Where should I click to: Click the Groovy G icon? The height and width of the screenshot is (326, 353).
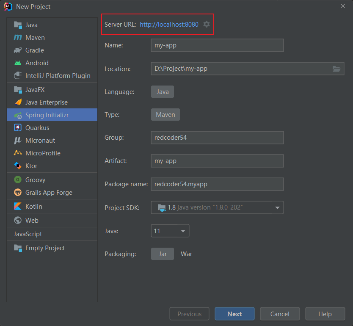pyautogui.click(x=18, y=180)
